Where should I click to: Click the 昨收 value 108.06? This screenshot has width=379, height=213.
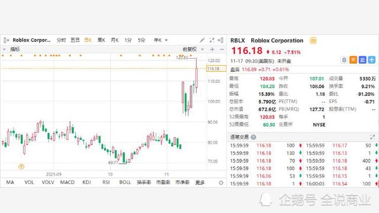pyautogui.click(x=317, y=86)
